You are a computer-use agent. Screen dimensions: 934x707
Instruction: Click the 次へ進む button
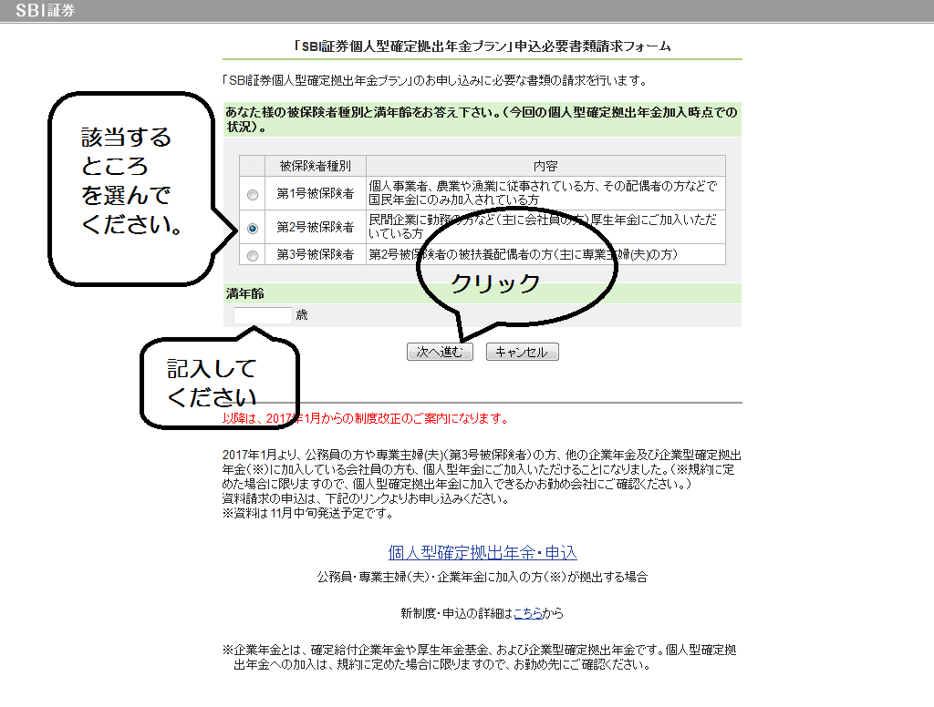click(x=440, y=352)
